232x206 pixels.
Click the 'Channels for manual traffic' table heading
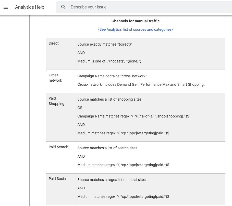pos(135,21)
